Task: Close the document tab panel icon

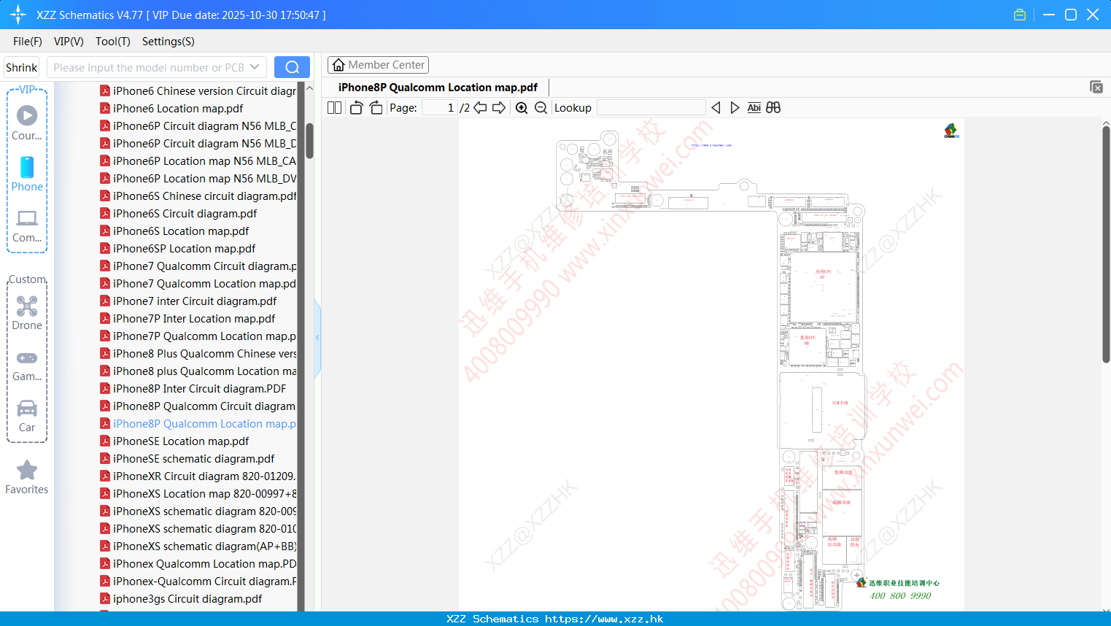Action: tap(1096, 87)
